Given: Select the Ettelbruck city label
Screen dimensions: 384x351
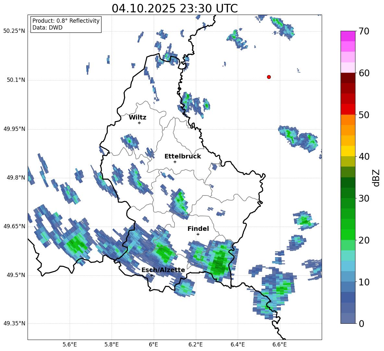Looking at the screenshot, I should tap(183, 157).
